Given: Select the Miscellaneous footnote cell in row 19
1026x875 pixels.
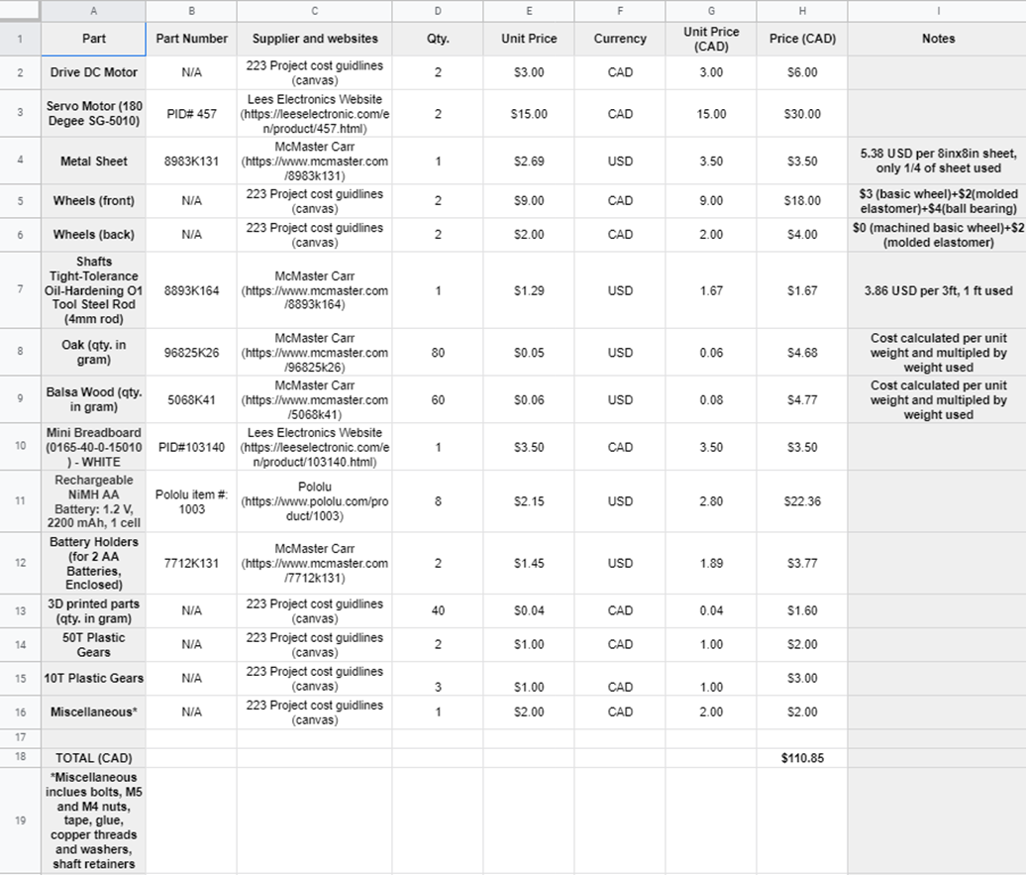Looking at the screenshot, I should tap(93, 820).
